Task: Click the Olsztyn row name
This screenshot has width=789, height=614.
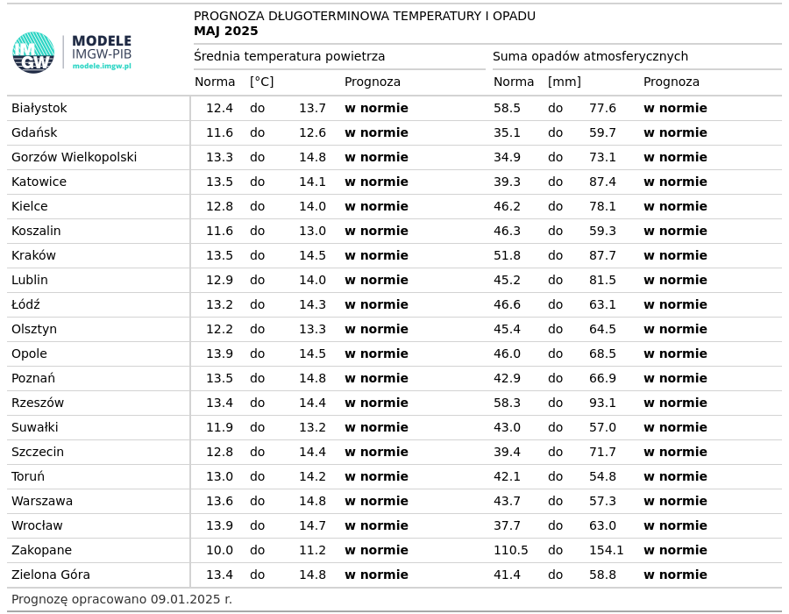Action: coord(34,329)
